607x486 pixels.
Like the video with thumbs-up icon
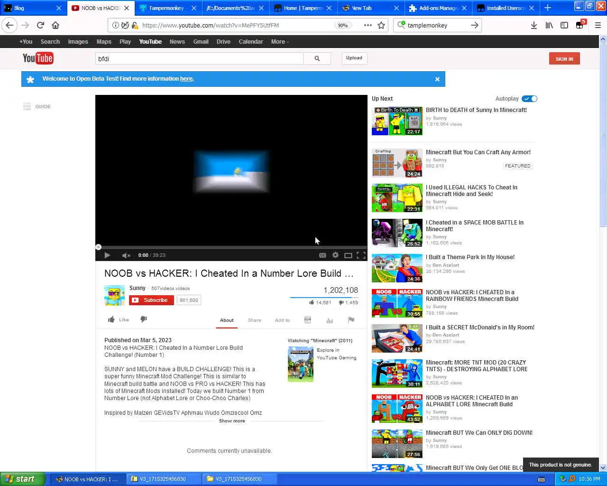(x=111, y=319)
